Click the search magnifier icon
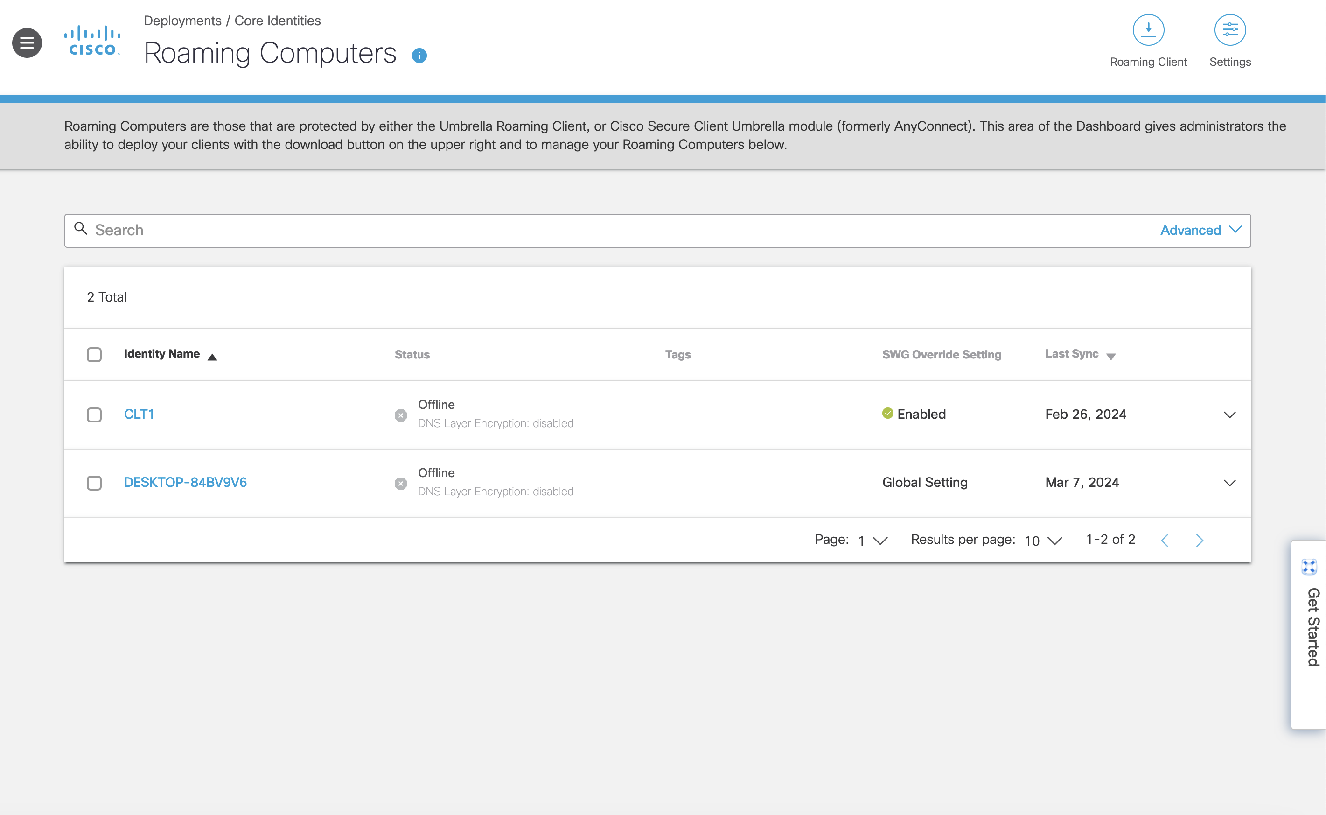The width and height of the screenshot is (1326, 815). 81,230
